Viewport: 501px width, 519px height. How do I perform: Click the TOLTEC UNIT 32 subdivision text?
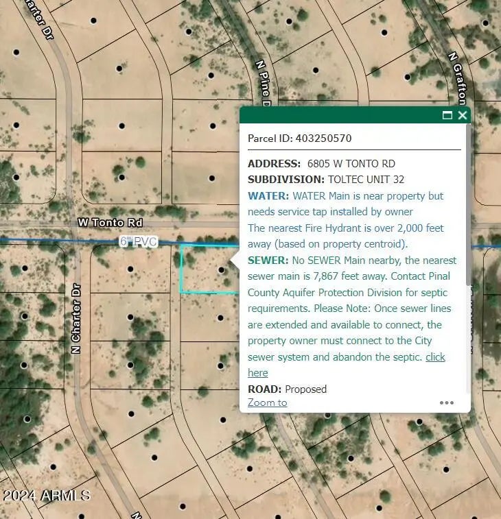coord(366,180)
